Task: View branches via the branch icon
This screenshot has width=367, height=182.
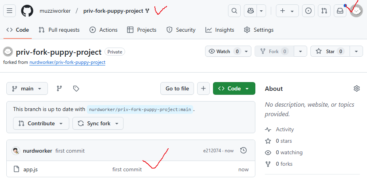Action: 59,88
